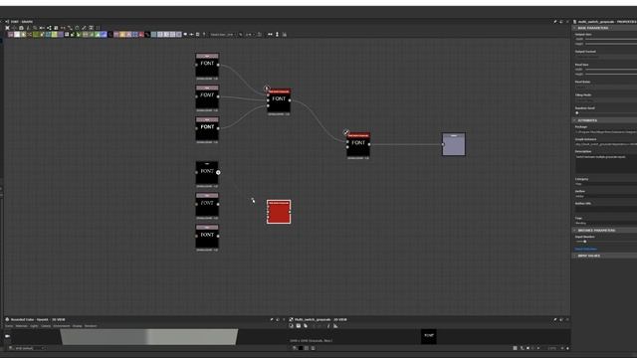Click the fit-to-view arrows icon in graph toolbar
Image resolution: width=637 pixels, height=358 pixels.
(x=270, y=35)
